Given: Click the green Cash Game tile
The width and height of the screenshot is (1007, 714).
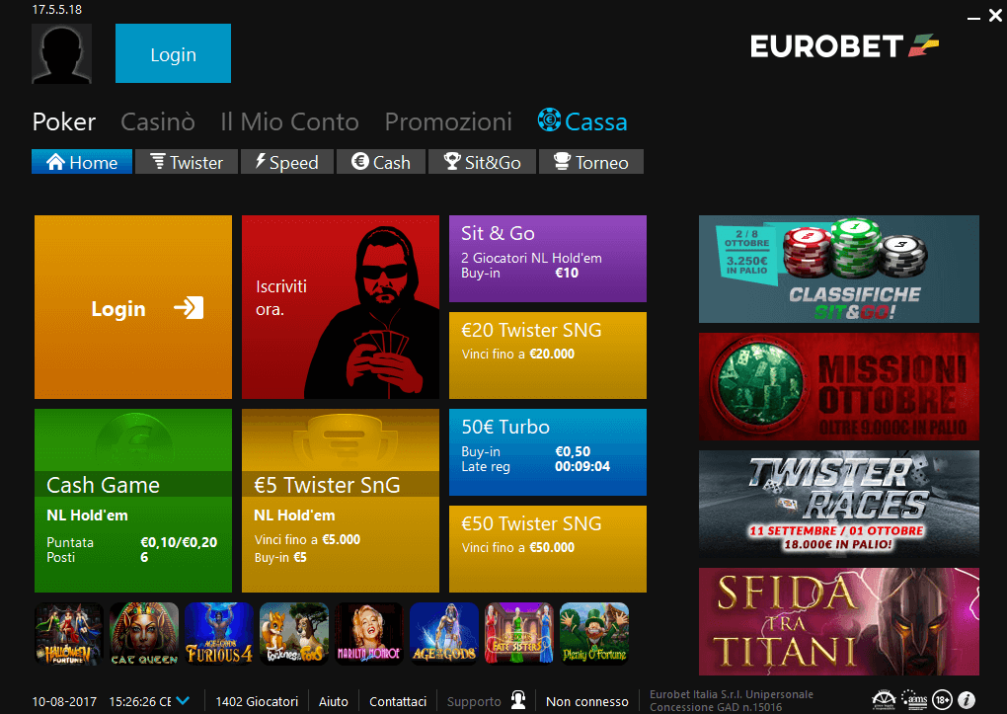Looking at the screenshot, I should click(133, 500).
